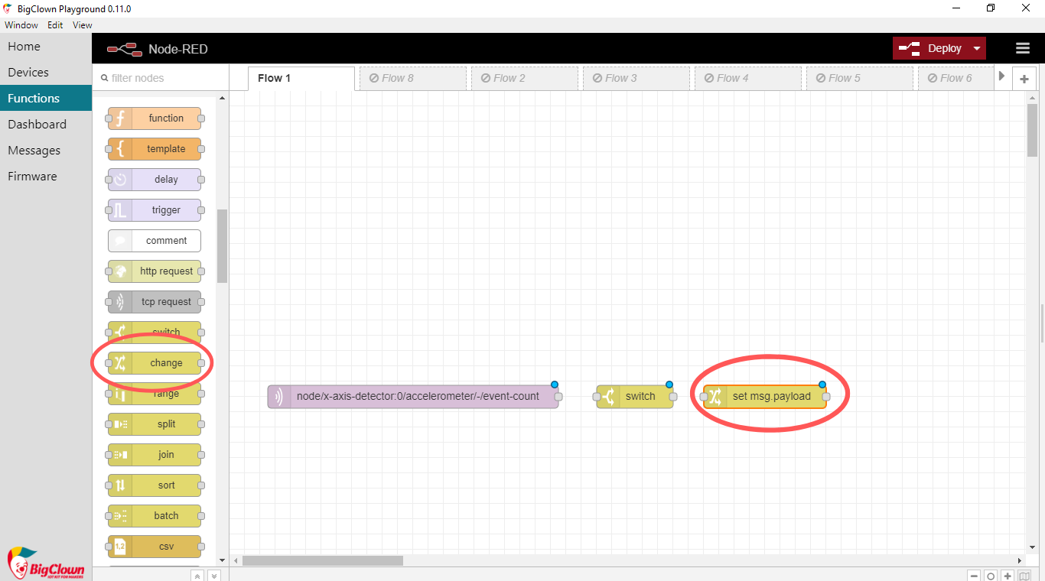Screen dimensions: 1045x581
Task: Toggle the canvas navigator map
Action: coord(1025,576)
